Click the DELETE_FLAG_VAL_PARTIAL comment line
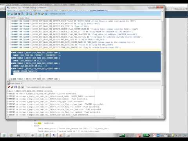The width and height of the screenshot is (188, 141). point(76,37)
